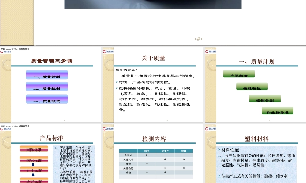Viewport: 306px width, 183px height.
Task: Click the green 控制计划 box
Action: 265,99
